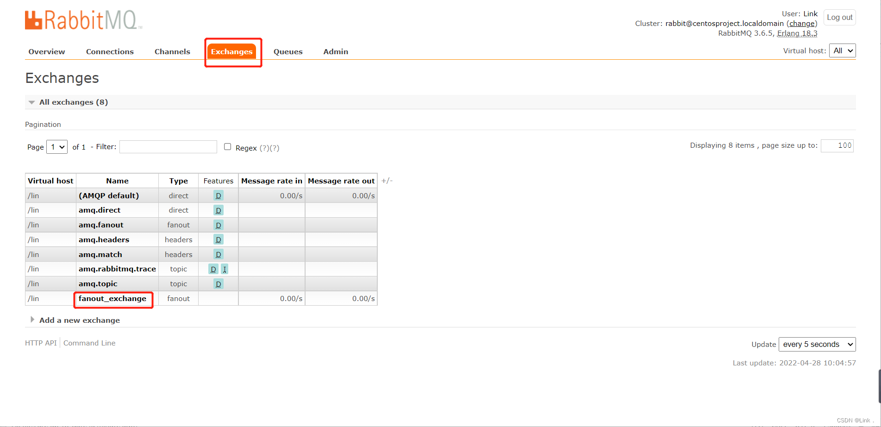Screen dimensions: 881x427
Task: Open the amq.fanout exchange
Action: 101,225
